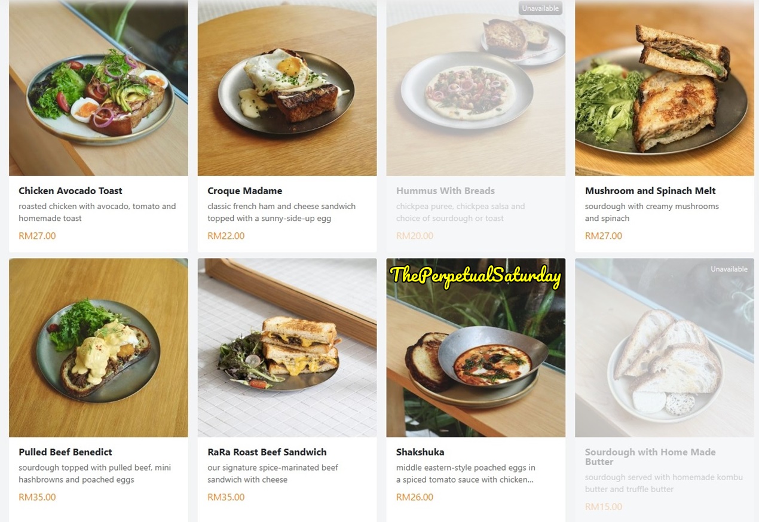View the Shakshuka dish photo
Image resolution: width=759 pixels, height=522 pixels.
tap(476, 358)
